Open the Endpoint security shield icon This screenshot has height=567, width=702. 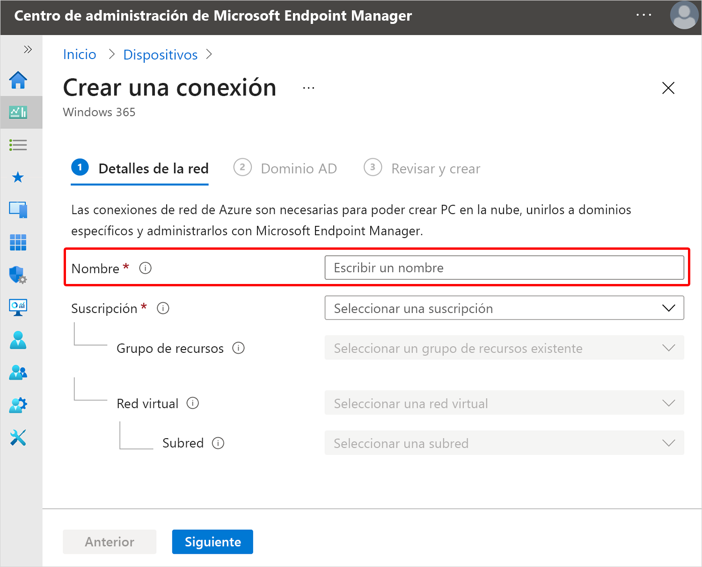[18, 275]
